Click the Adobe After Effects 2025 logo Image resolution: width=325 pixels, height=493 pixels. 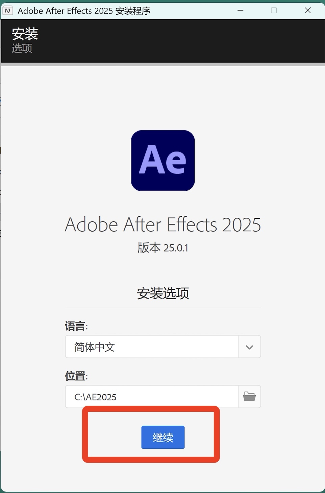point(163,160)
